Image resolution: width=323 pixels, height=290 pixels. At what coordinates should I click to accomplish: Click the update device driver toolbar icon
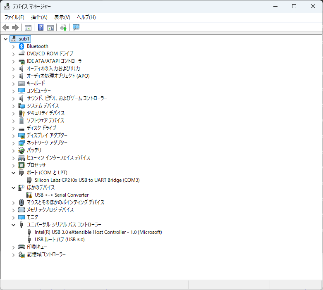coord(63,28)
